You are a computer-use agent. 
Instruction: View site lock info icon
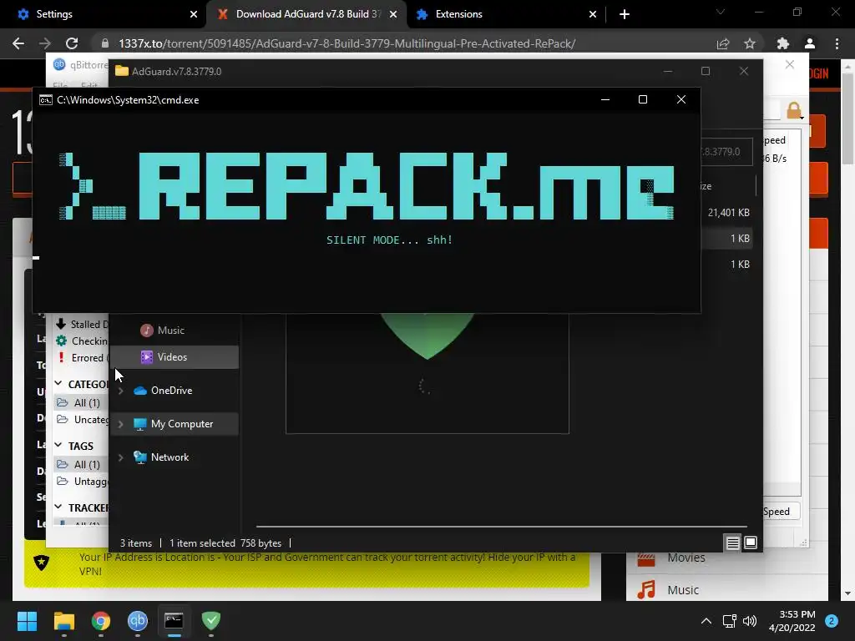105,43
